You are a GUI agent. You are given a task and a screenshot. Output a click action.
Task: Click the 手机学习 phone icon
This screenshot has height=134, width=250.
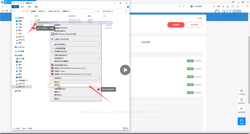pyautogui.click(x=242, y=100)
